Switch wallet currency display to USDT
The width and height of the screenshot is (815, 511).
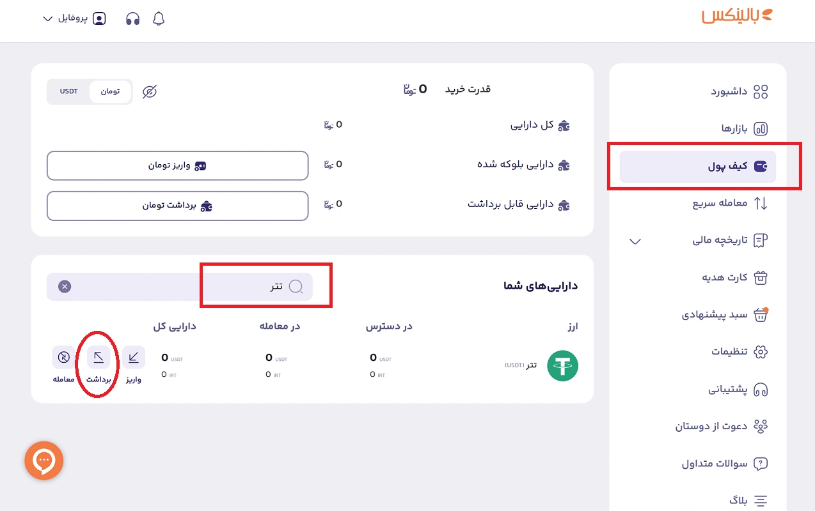(68, 91)
